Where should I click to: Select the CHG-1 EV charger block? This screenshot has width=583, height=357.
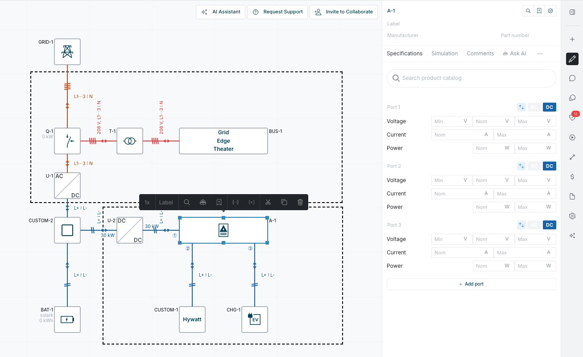pos(255,320)
